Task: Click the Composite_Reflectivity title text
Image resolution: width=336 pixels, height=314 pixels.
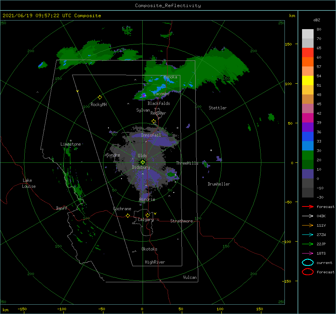Action: coord(168,6)
